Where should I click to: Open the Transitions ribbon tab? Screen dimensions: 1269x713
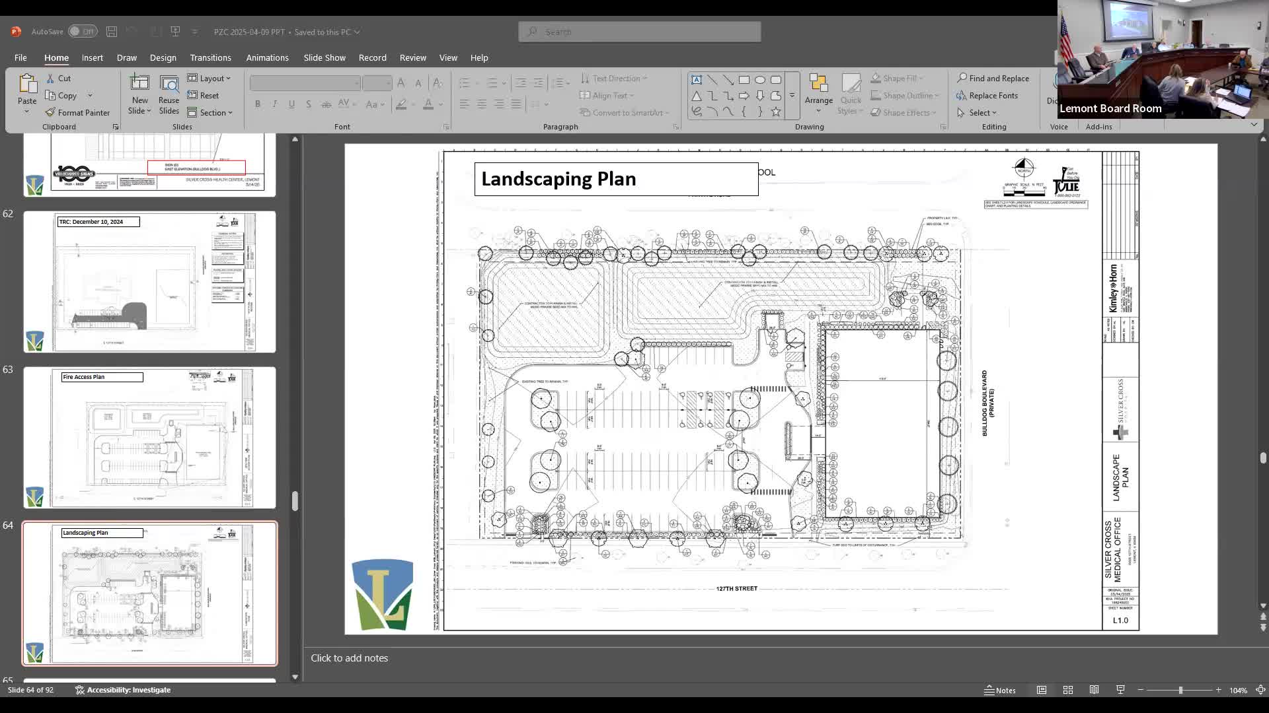click(210, 57)
